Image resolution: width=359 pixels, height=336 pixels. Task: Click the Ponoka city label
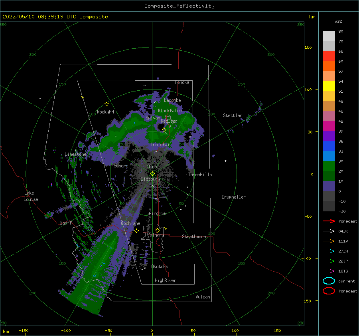coord(182,82)
